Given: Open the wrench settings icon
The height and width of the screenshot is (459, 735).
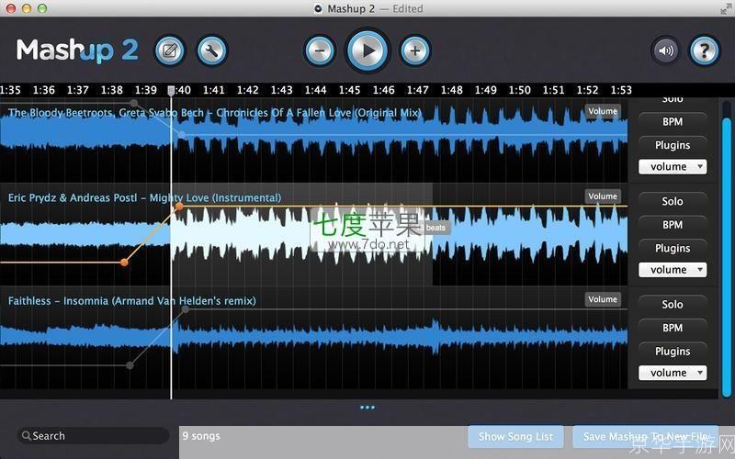Looking at the screenshot, I should coord(212,50).
